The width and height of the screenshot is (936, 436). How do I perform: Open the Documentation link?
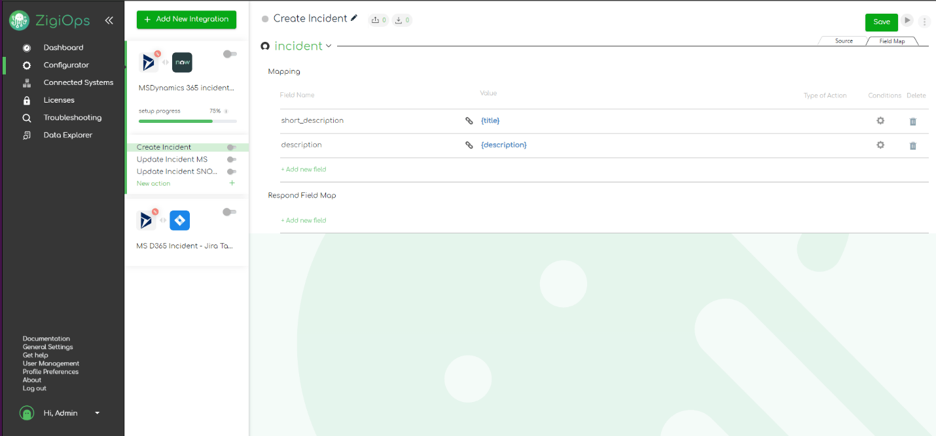coord(46,339)
